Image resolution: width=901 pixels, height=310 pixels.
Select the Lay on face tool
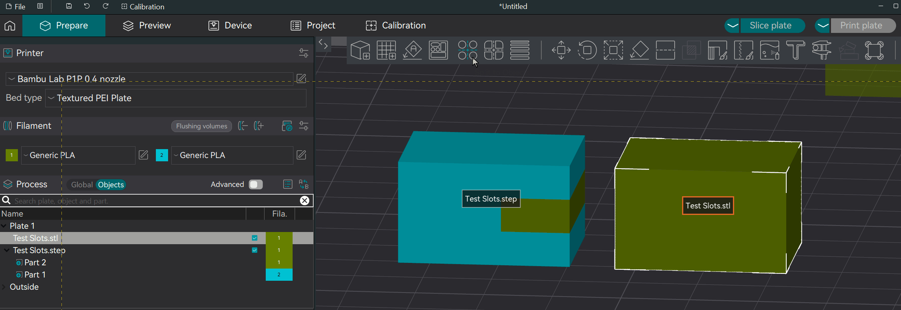pos(639,50)
